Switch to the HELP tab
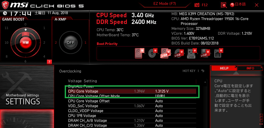The width and height of the screenshot is (264, 128). [x=224, y=68]
